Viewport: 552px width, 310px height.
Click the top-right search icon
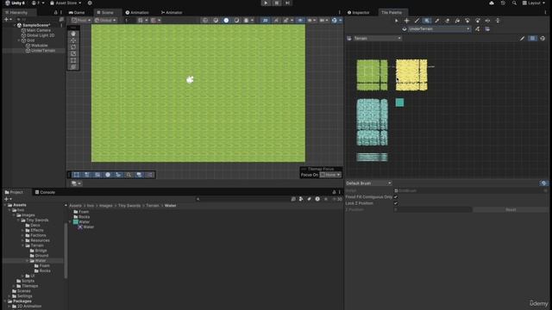514,3
